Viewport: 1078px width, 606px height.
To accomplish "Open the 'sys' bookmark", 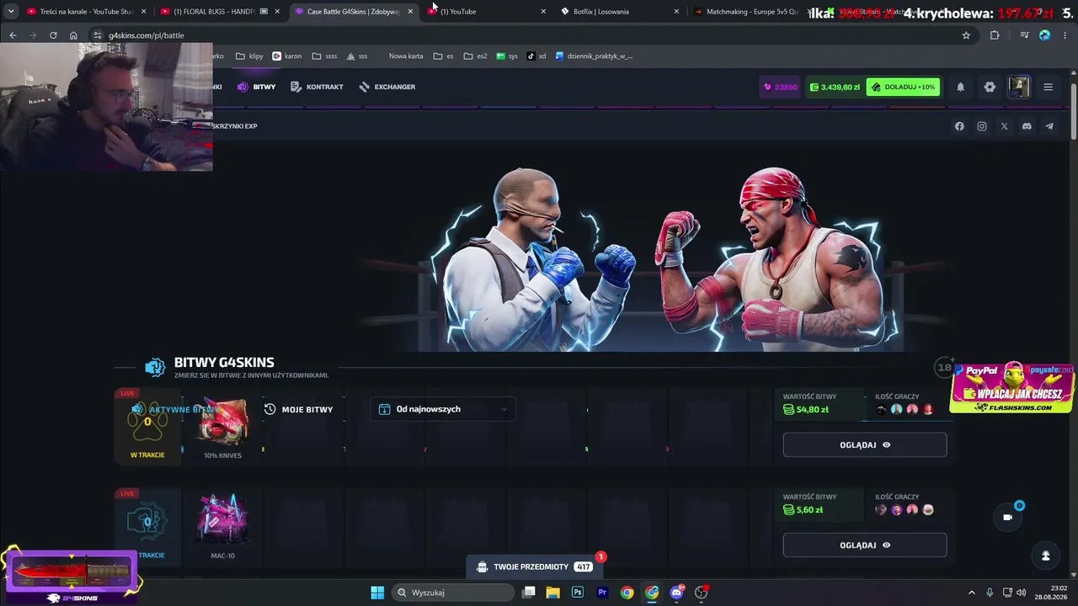I will click(507, 56).
